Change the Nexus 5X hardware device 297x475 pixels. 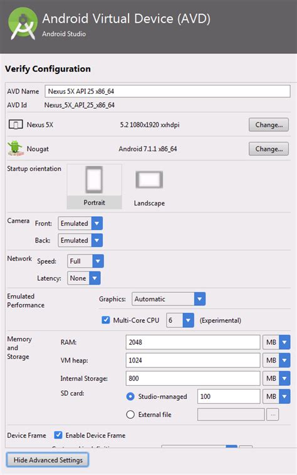click(269, 125)
